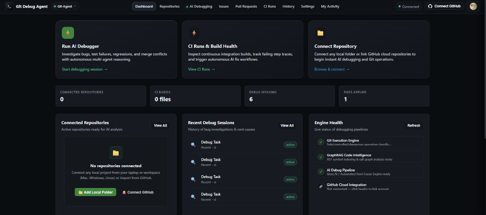This screenshot has width=486, height=215.
Task: Click the AI Debug Pipeline checkmark icon
Action: coord(321,172)
